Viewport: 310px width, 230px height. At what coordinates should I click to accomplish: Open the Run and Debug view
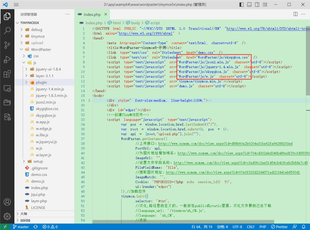tap(7, 60)
